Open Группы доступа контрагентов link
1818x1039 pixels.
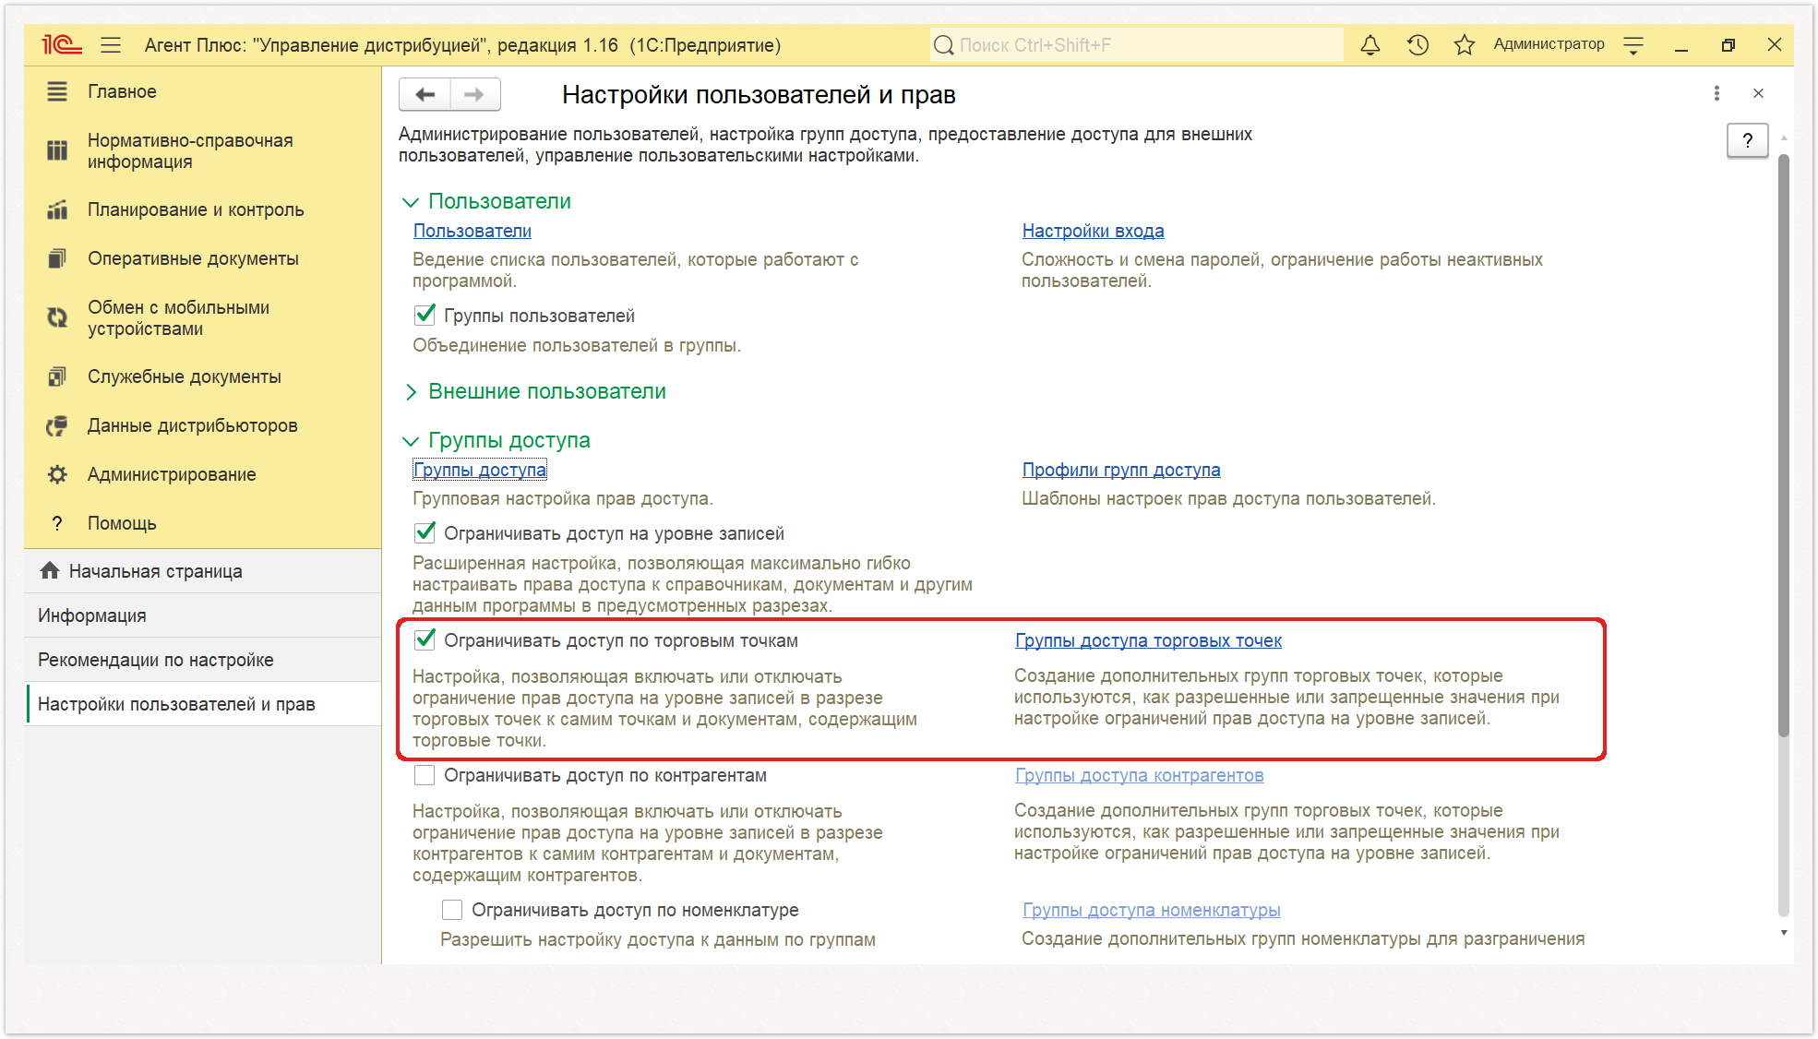click(x=1139, y=775)
